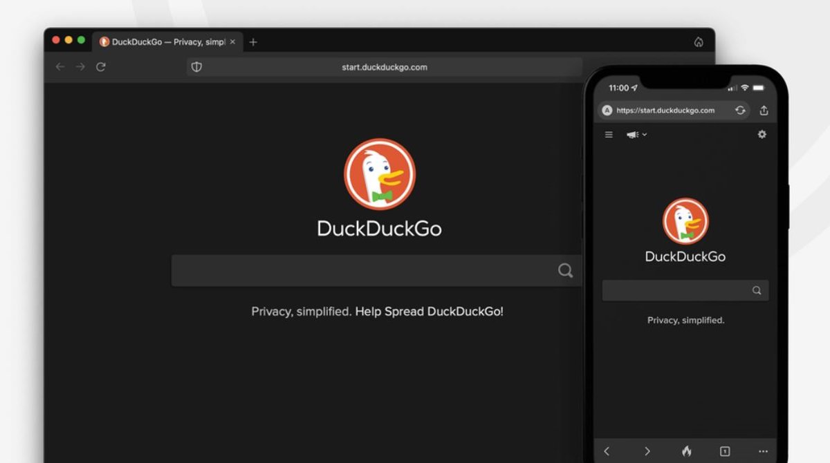
Task: Open the privacy shield in desktop address bar
Action: coord(196,67)
